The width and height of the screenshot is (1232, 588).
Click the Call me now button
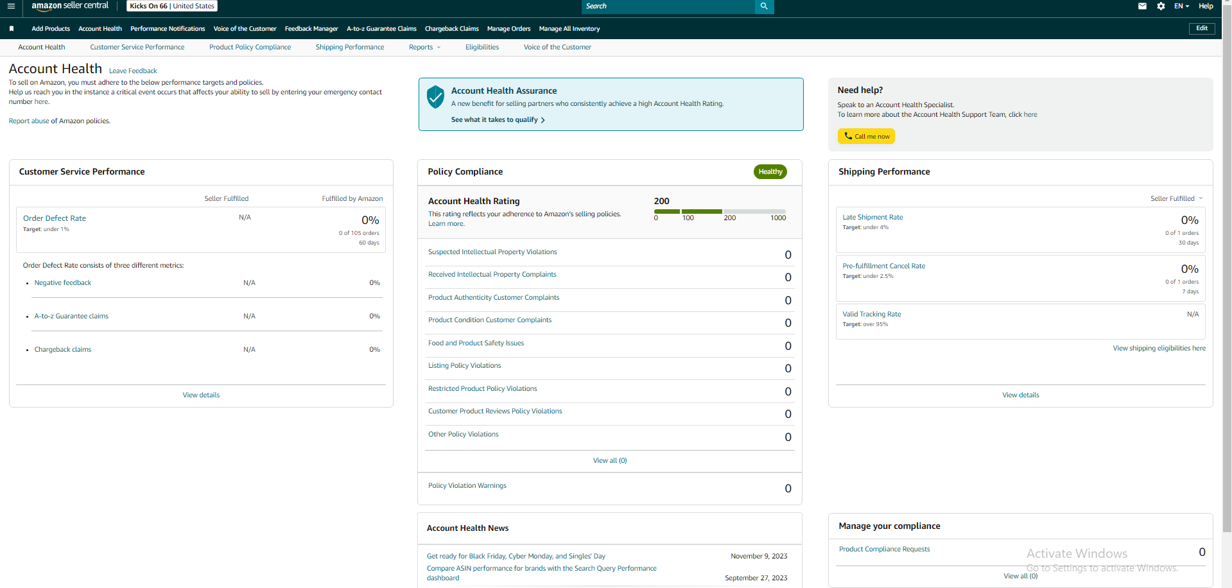click(x=866, y=136)
